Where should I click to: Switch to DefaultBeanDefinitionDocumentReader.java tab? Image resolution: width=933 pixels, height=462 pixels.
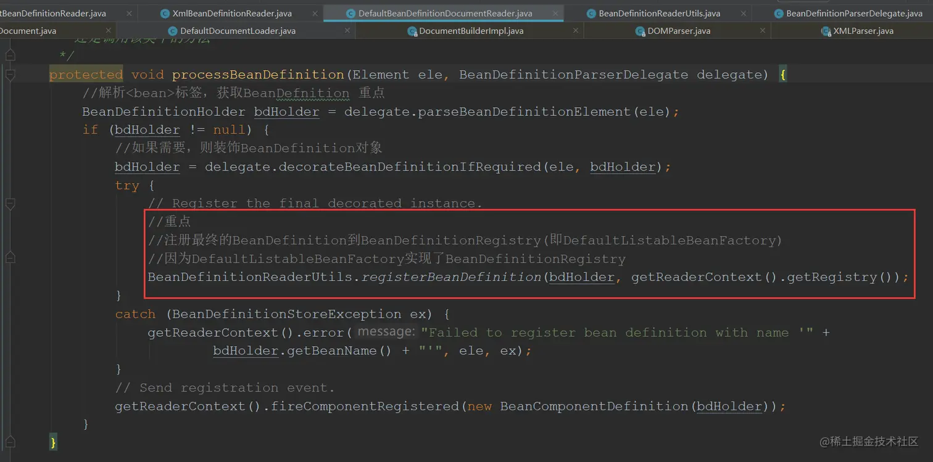445,14
